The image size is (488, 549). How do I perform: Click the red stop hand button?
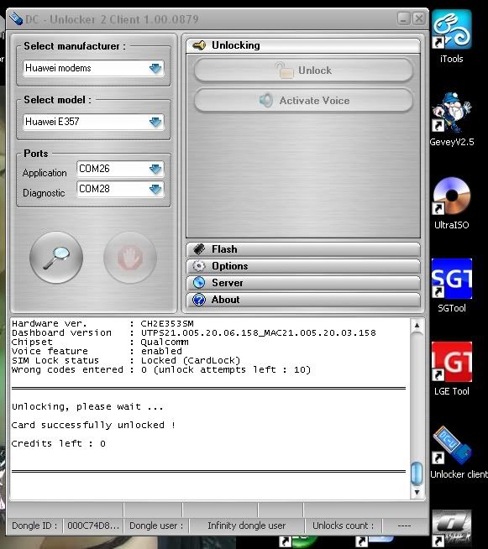[x=130, y=258]
